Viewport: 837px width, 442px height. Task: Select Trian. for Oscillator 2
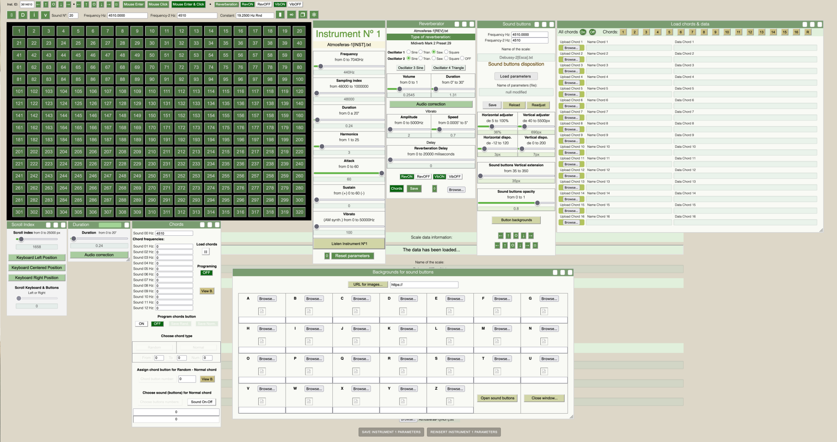click(420, 58)
